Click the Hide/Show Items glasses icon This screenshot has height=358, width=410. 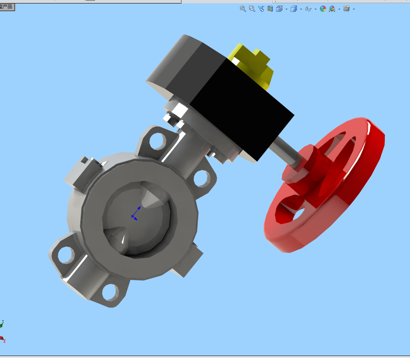point(308,9)
